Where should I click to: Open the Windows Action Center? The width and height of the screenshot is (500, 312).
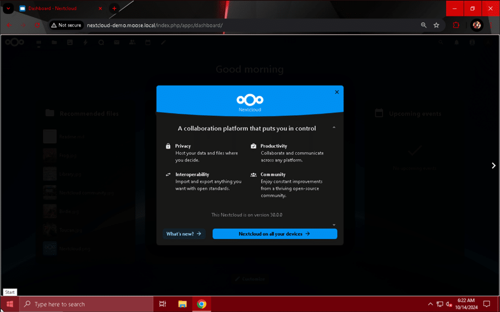(x=487, y=304)
